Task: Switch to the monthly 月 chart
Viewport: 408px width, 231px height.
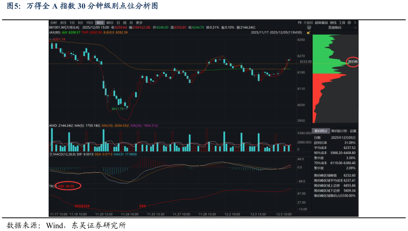Action: tap(131, 23)
